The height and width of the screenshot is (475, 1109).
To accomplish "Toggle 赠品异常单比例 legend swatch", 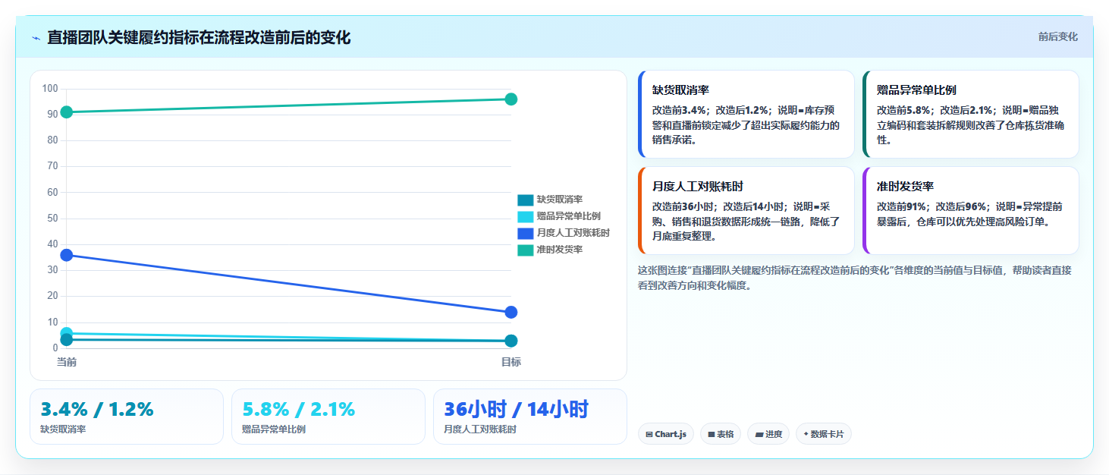I will coord(525,216).
